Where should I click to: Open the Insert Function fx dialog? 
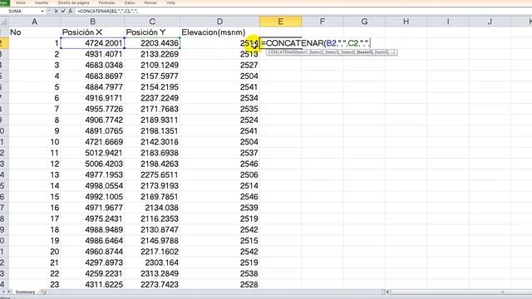pos(70,11)
